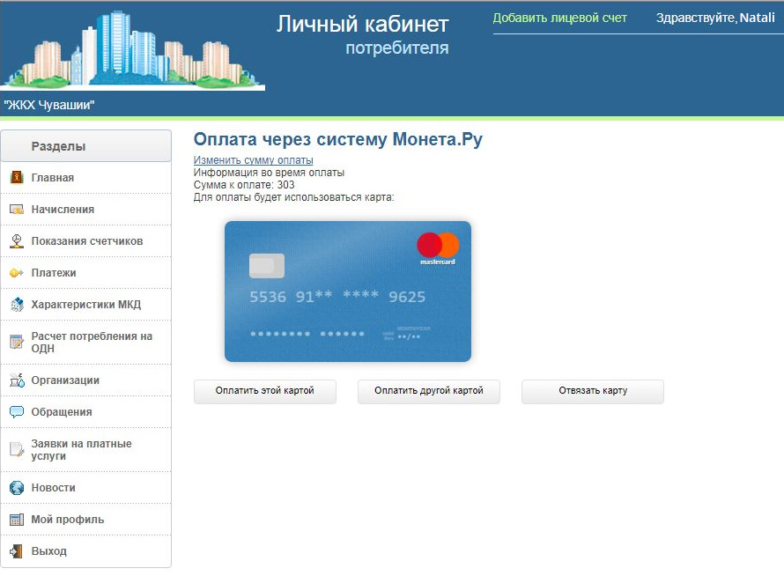The width and height of the screenshot is (784, 576).
Task: Open Заявки на платные услуги section
Action: click(x=81, y=450)
